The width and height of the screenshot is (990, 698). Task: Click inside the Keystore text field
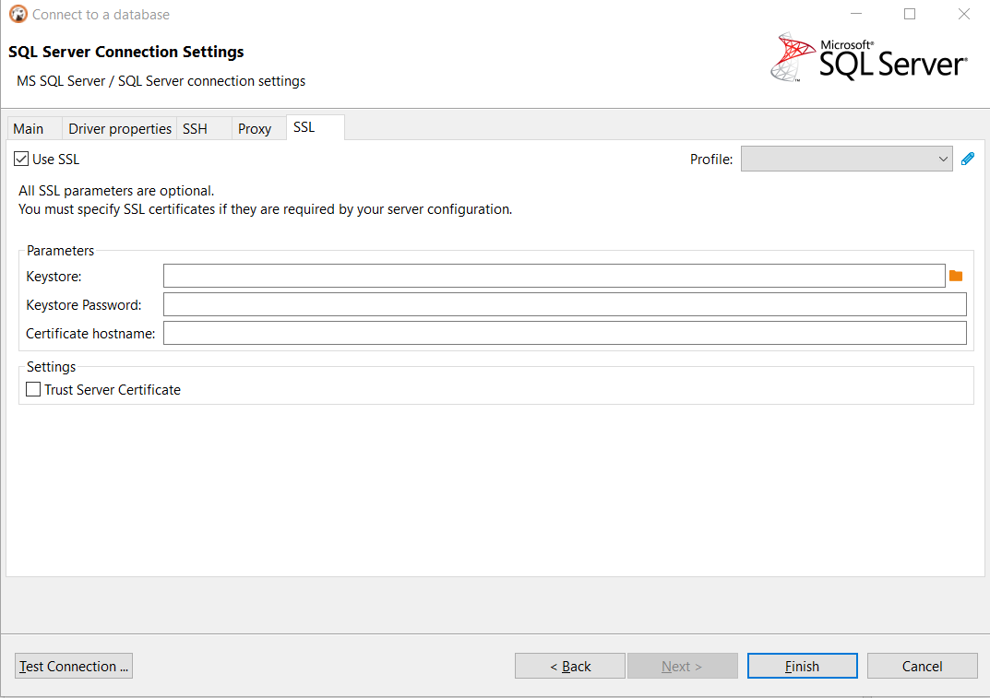pyautogui.click(x=554, y=275)
